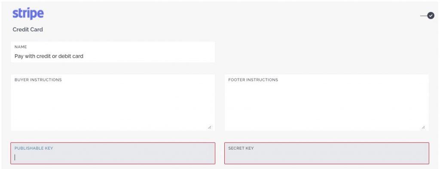Click the NAME field label
The width and height of the screenshot is (440, 169).
pyautogui.click(x=21, y=47)
